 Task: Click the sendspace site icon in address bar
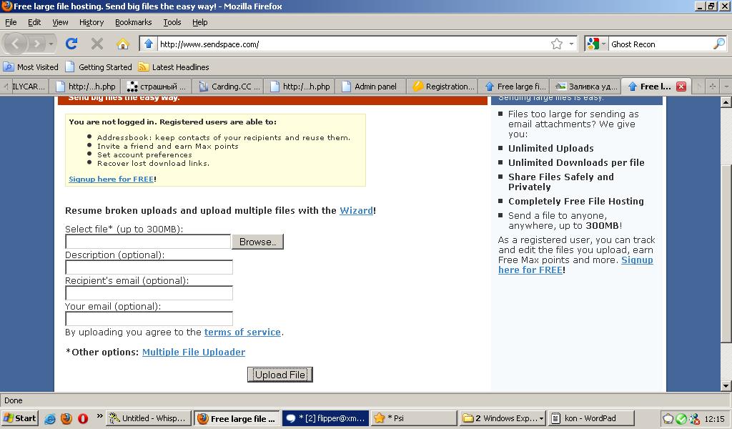149,44
